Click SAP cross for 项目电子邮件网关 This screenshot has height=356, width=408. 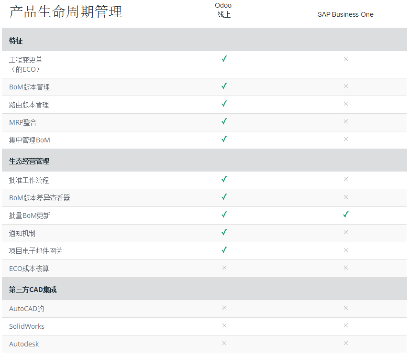[x=346, y=250]
